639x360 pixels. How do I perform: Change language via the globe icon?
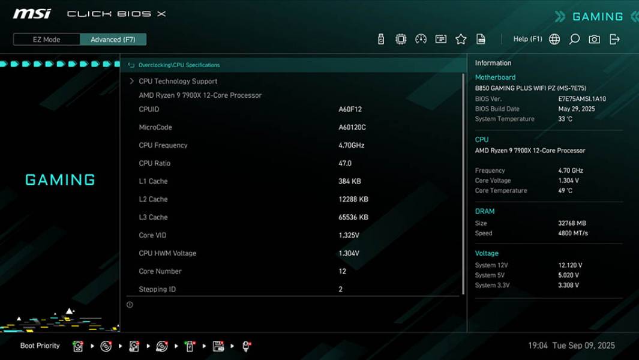tap(554, 38)
